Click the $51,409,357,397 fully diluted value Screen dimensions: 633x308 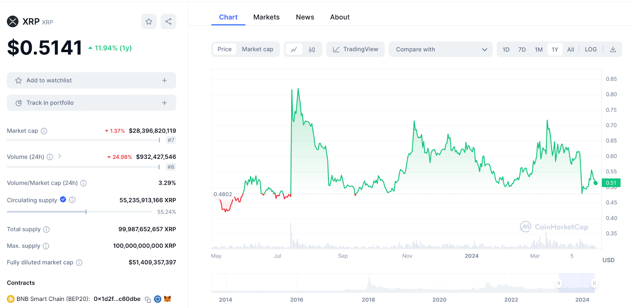pyautogui.click(x=152, y=262)
